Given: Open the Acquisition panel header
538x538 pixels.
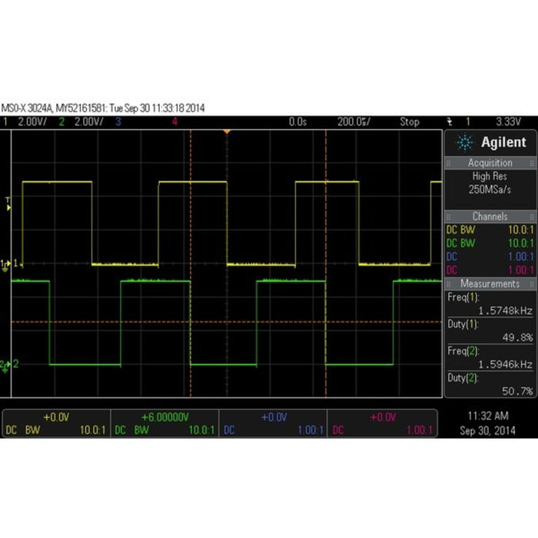Looking at the screenshot, I should pyautogui.click(x=490, y=163).
